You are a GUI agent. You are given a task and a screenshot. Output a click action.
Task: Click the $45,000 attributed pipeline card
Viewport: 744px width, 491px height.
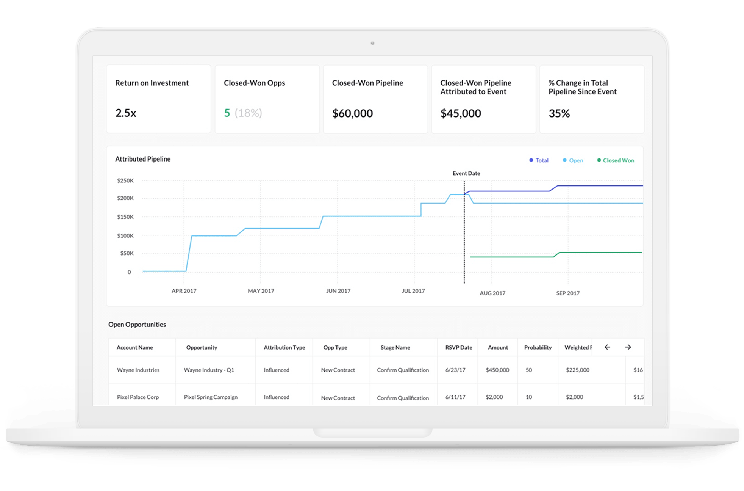click(x=483, y=99)
